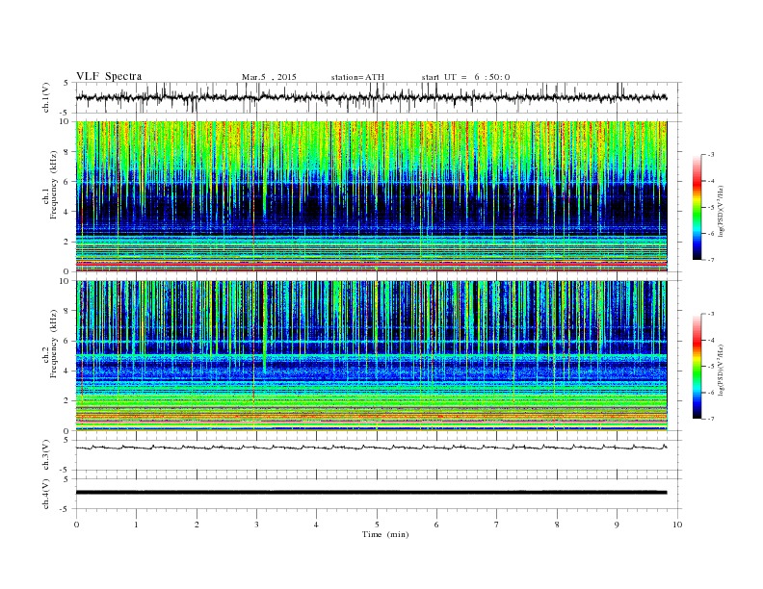
Task: Click the ch.1 spectrogram color bar
Action: point(697,208)
